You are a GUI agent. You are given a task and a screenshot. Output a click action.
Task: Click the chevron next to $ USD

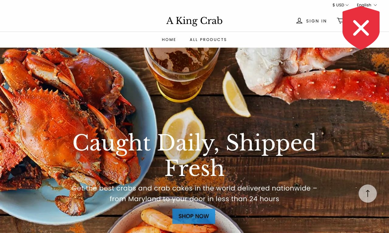tap(347, 5)
